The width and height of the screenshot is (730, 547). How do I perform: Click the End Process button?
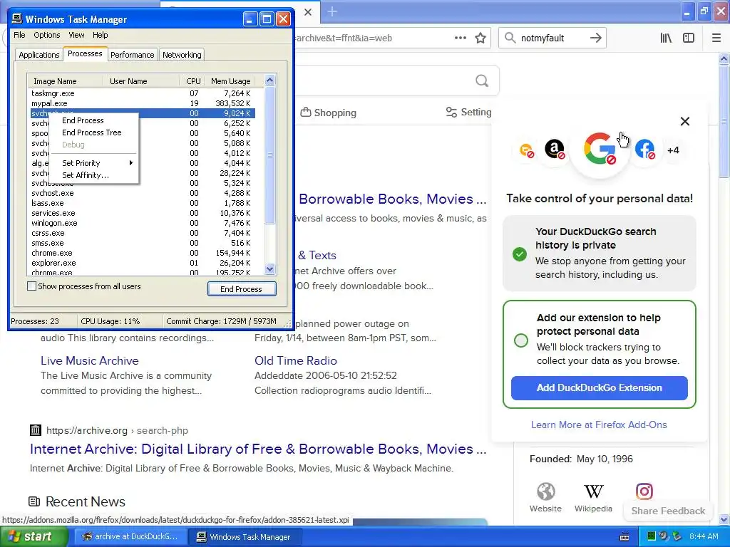click(x=242, y=289)
